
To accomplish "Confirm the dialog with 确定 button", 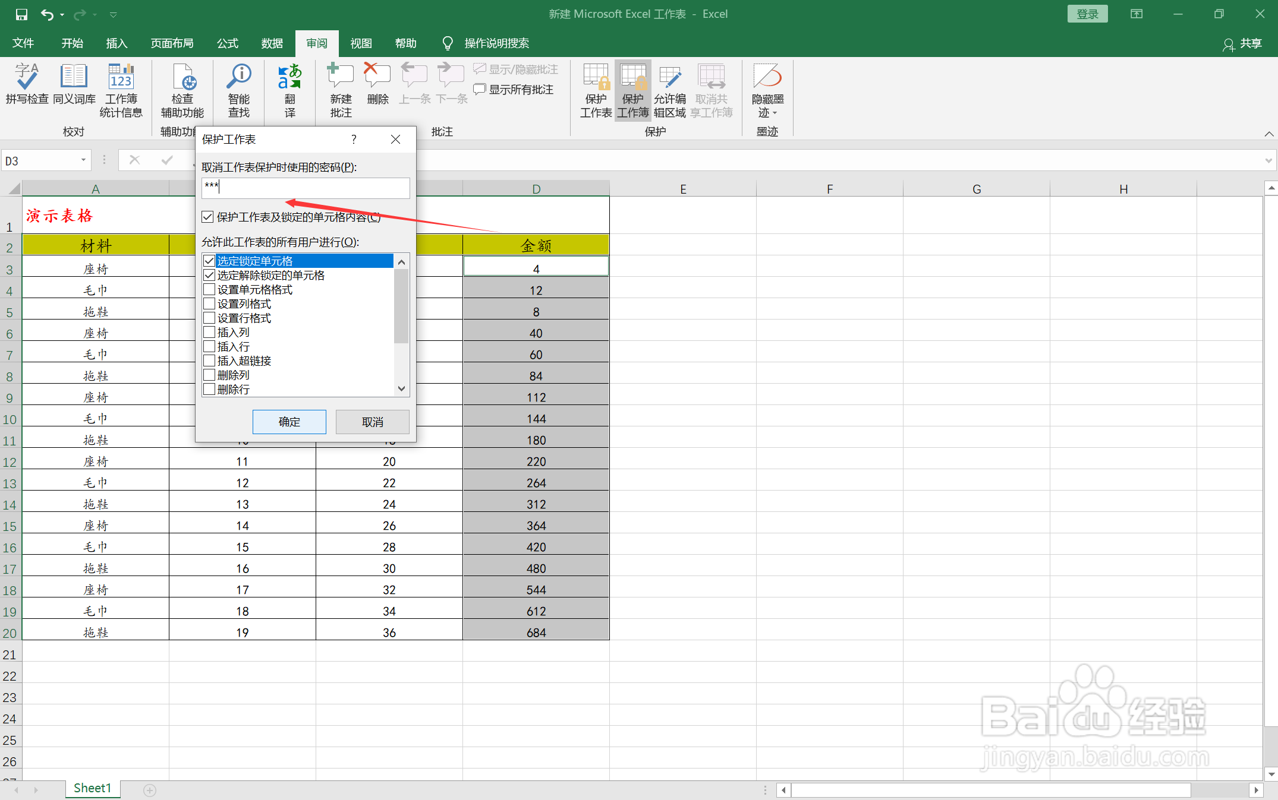I will pos(289,422).
